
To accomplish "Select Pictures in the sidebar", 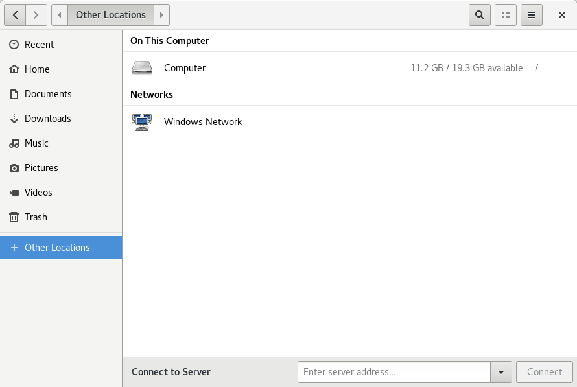I will [41, 168].
